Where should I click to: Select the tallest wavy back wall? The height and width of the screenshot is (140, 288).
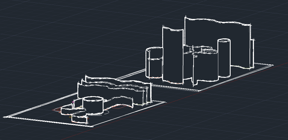(218, 42)
